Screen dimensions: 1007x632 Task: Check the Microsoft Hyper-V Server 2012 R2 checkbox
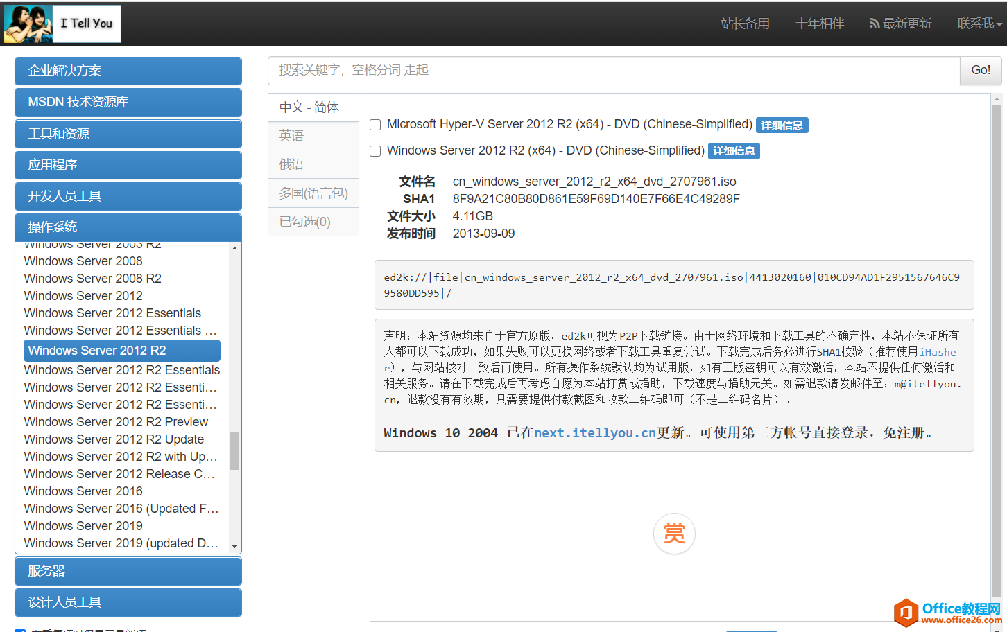375,125
